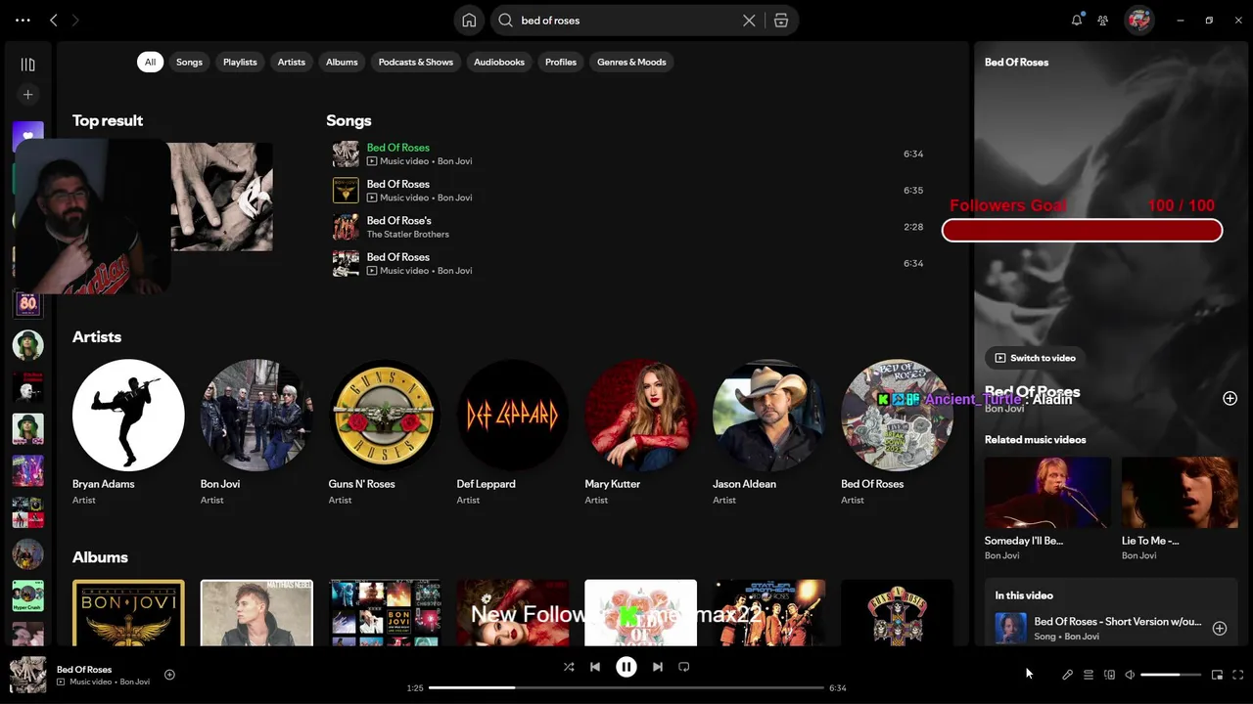Viewport: 1253px width, 704px height.
Task: Select the All filter chip
Action: point(150,62)
